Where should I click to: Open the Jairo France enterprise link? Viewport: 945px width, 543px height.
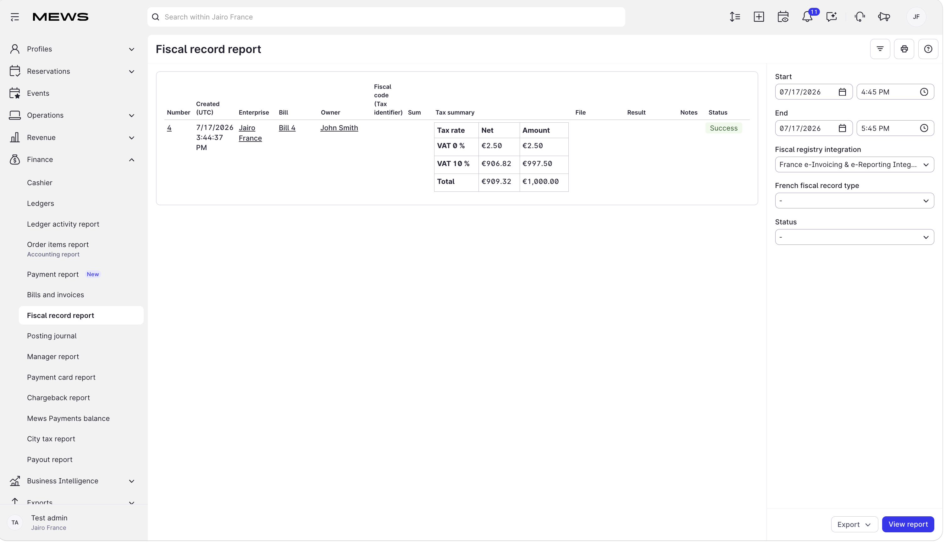coord(250,133)
